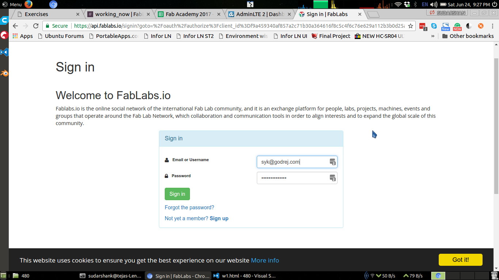
Task: Click the workspace switcher in bottom panel
Action: [x=460, y=276]
